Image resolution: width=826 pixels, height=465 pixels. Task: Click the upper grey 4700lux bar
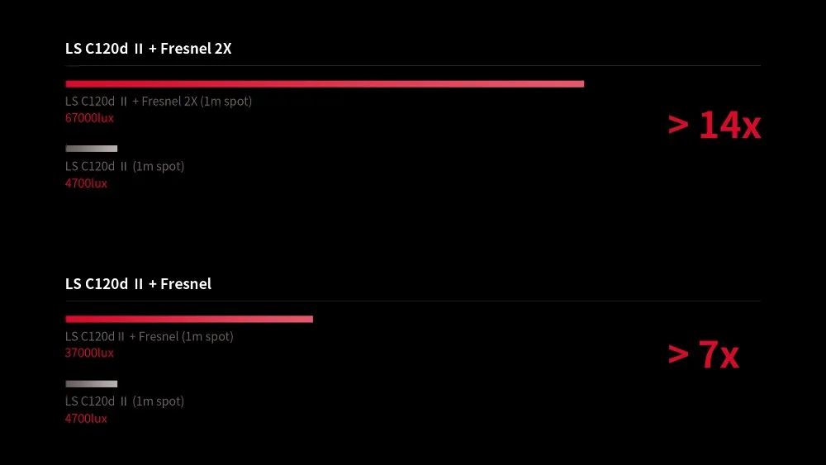[91, 149]
